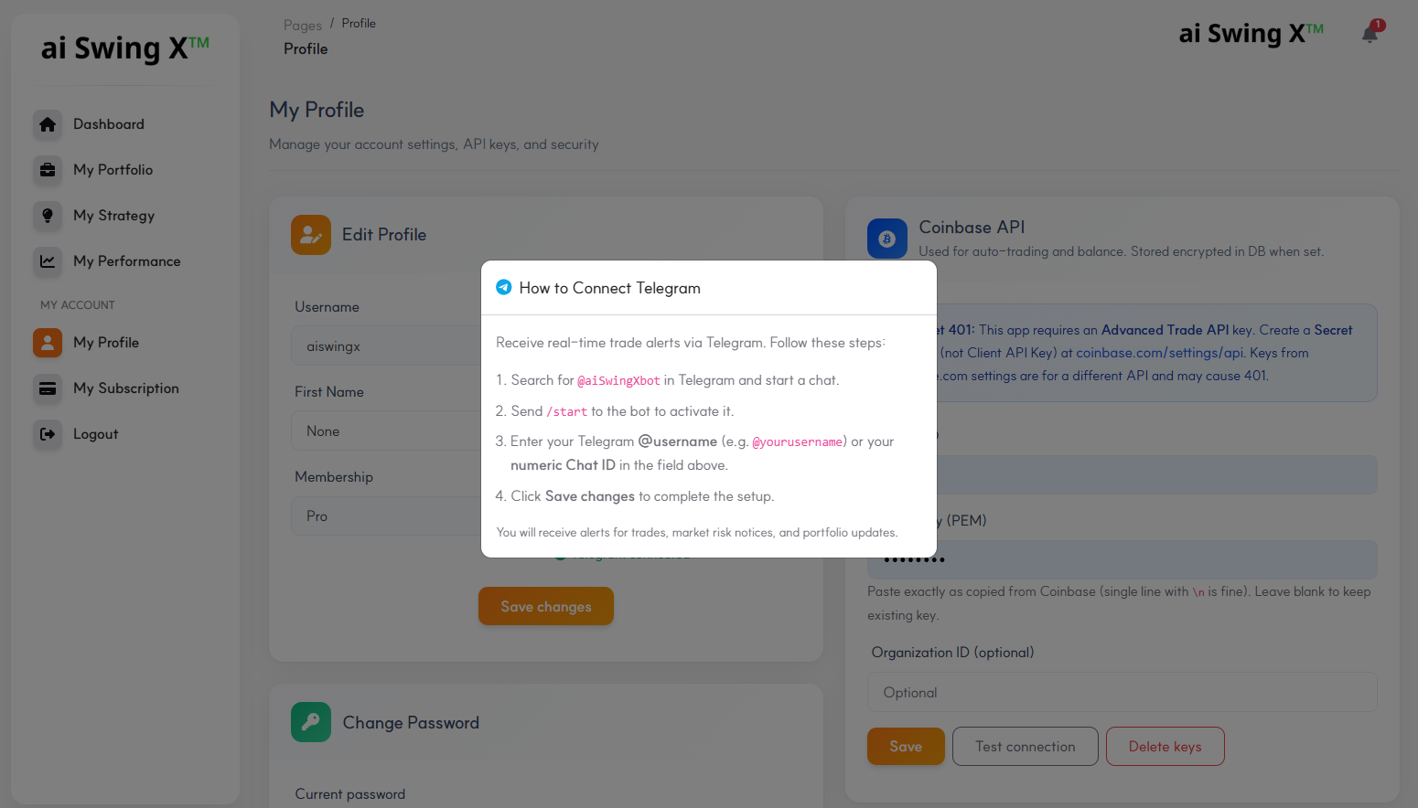Click the Coinbase API bitcoin icon
1418x808 pixels.
(887, 239)
